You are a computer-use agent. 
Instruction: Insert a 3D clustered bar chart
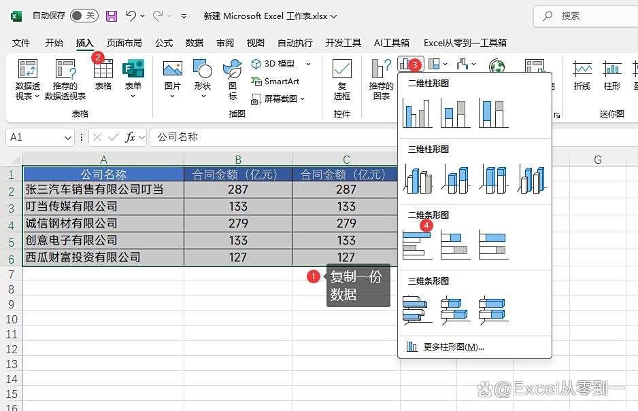click(x=417, y=310)
